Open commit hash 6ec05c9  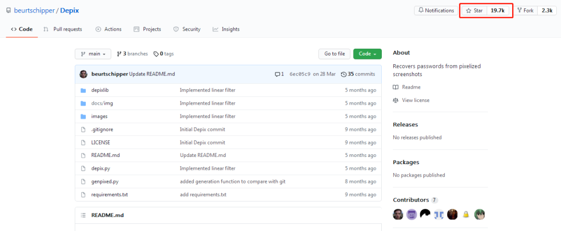[300, 74]
